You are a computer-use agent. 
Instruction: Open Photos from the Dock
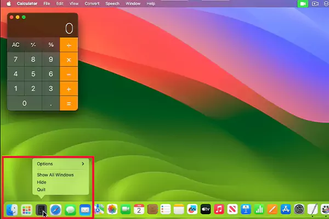point(112,209)
